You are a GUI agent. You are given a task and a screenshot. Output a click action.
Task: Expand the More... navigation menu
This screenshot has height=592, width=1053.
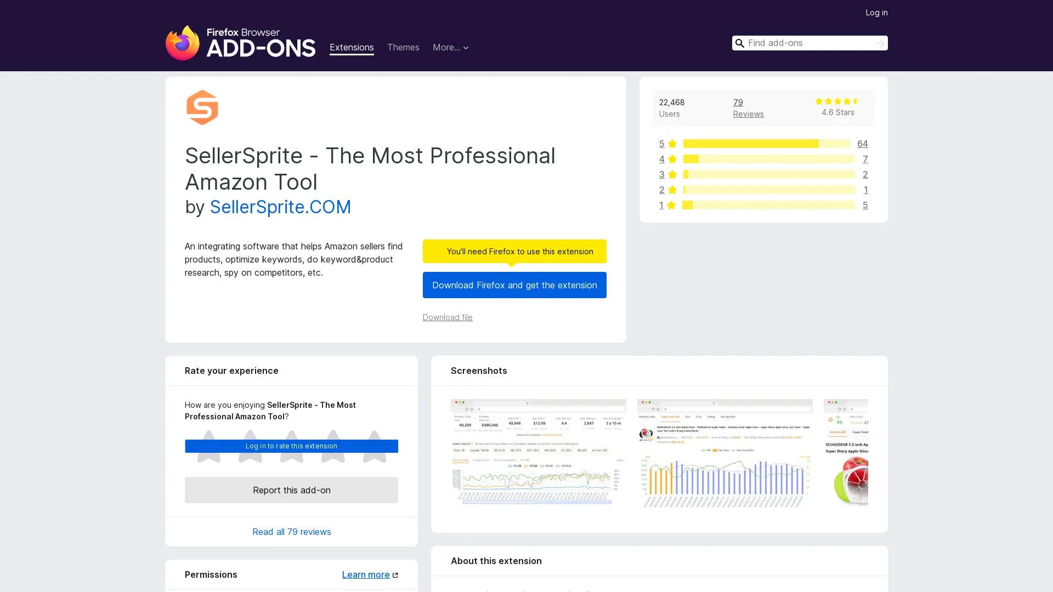coord(450,47)
